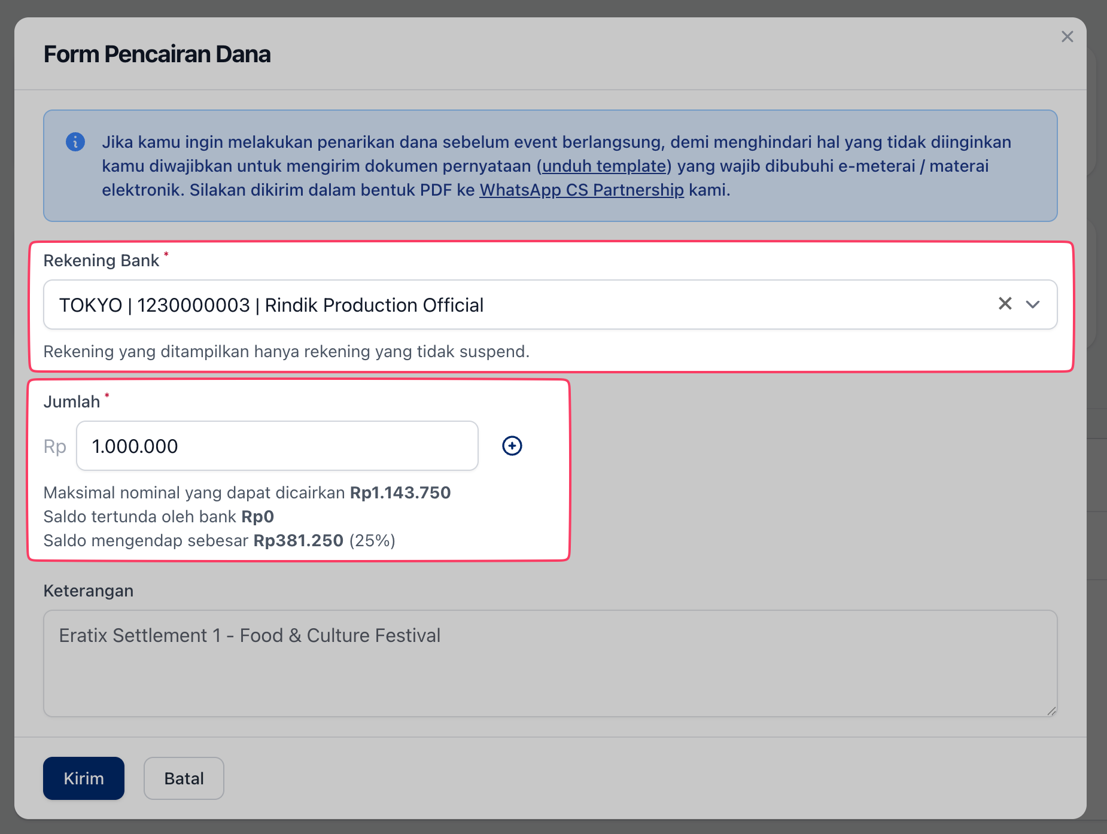Click the Jumlah field label
Screen dimensions: 1107x834
[x=72, y=401]
